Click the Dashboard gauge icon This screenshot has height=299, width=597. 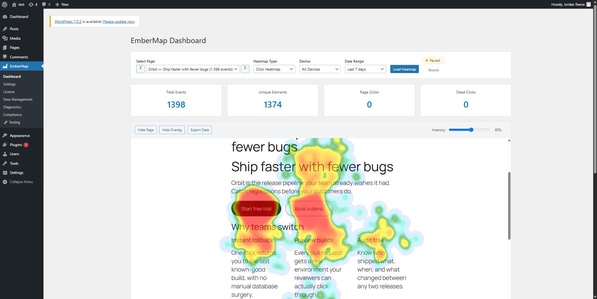5,17
